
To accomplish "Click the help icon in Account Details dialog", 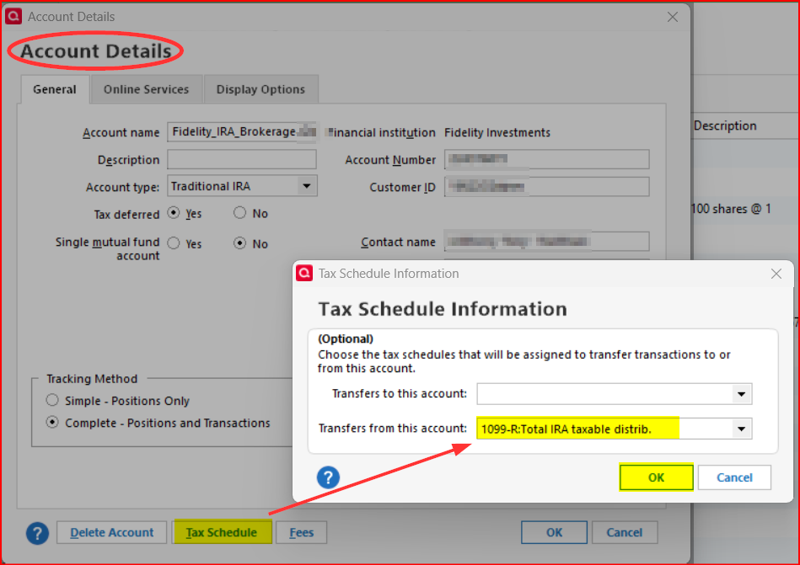I will tap(37, 533).
